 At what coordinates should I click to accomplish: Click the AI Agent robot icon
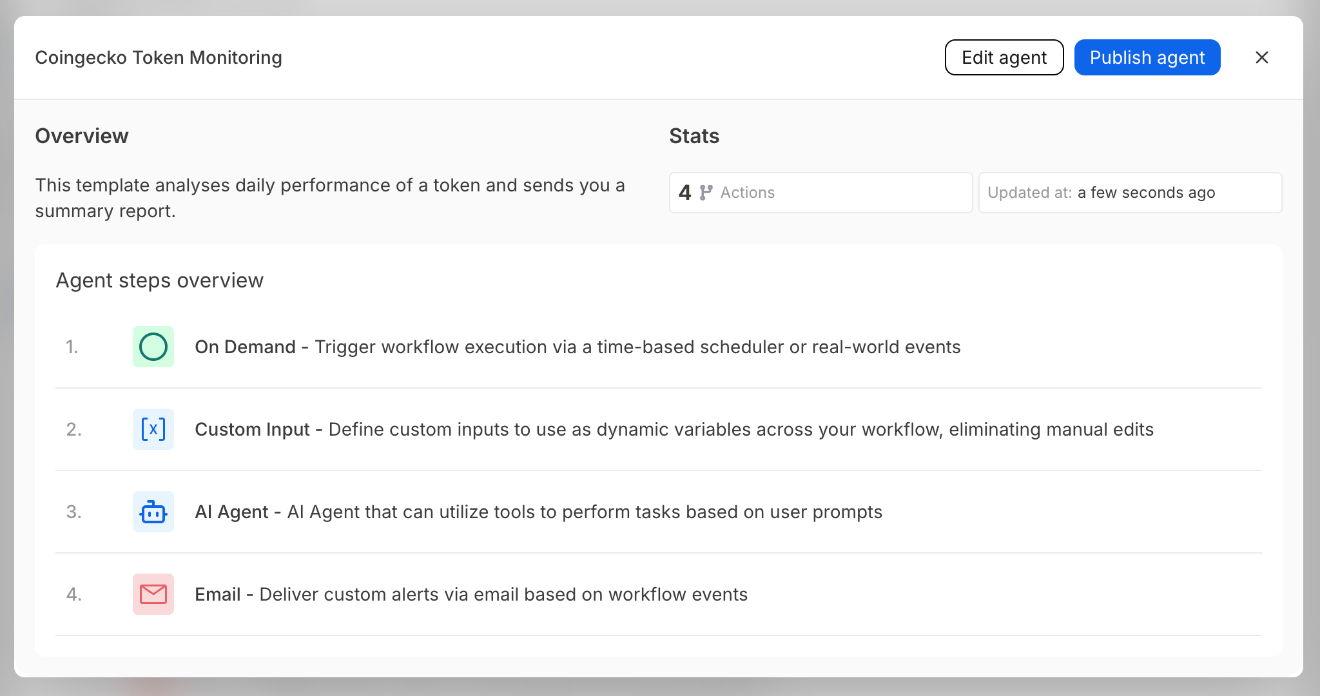153,512
